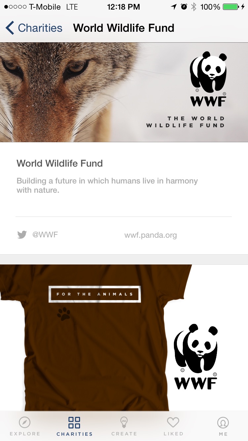Tap the WWF panda logo in banner
The width and height of the screenshot is (248, 441).
click(208, 79)
